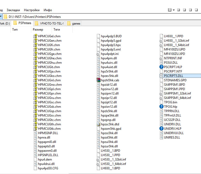Select the file STDNAMES.GPD
Image resolution: width=201 pixels, height=174 pixels.
[175, 80]
